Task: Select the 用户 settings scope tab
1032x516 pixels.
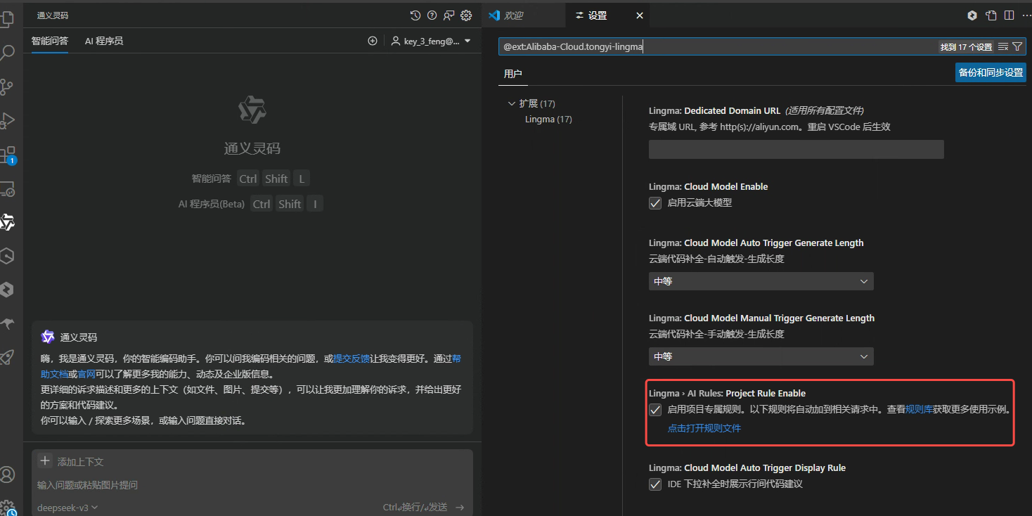Action: coord(513,73)
